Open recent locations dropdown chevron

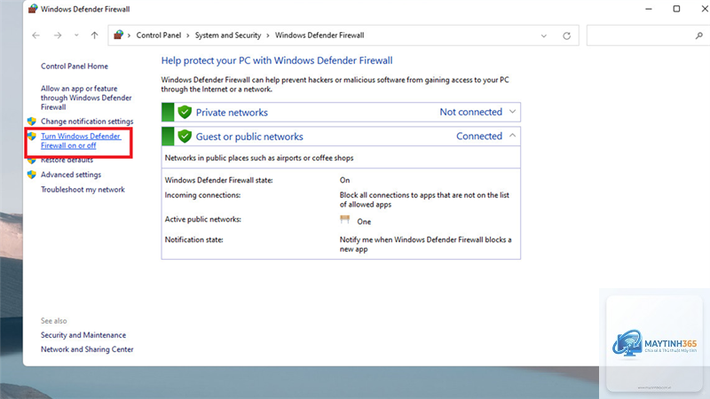tap(76, 35)
